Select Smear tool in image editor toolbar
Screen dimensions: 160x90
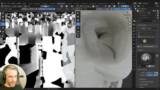[x=3, y=20]
